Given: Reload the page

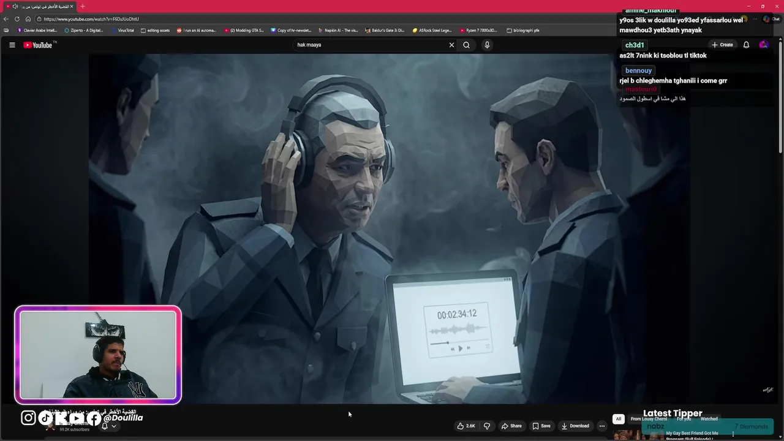Looking at the screenshot, I should (x=17, y=19).
